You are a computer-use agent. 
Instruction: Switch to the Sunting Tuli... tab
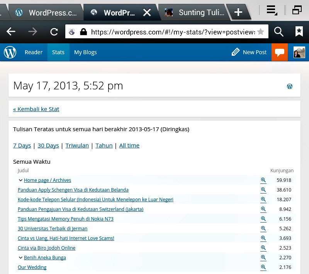[x=195, y=12]
